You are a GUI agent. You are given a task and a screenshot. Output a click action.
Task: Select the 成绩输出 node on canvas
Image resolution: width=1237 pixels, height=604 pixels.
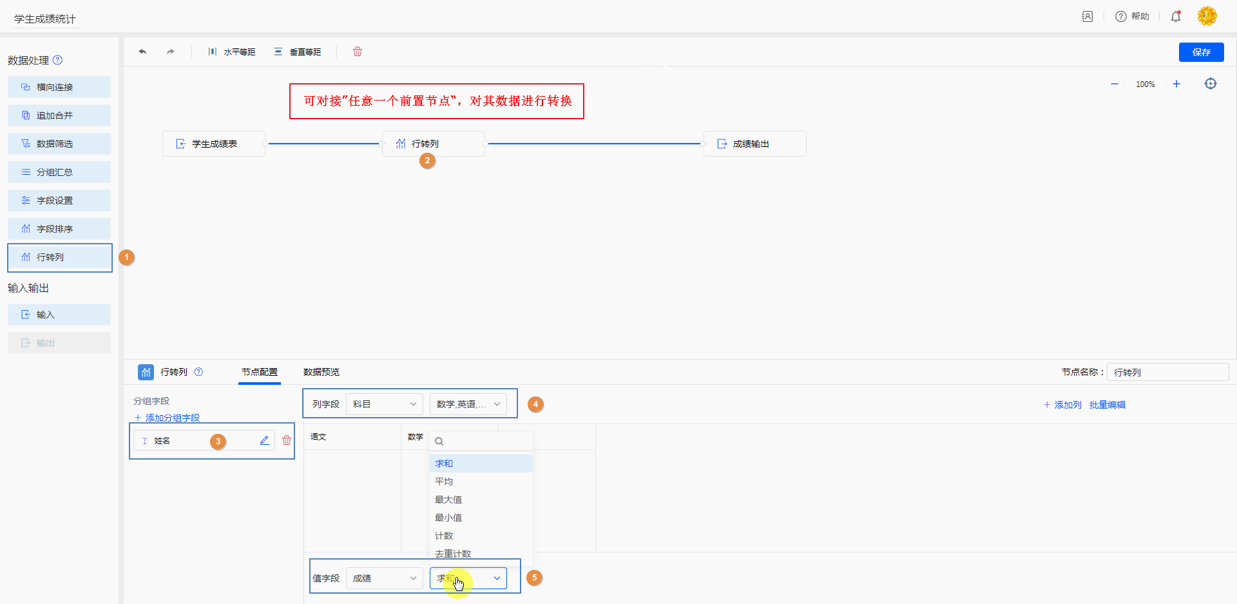coord(754,144)
